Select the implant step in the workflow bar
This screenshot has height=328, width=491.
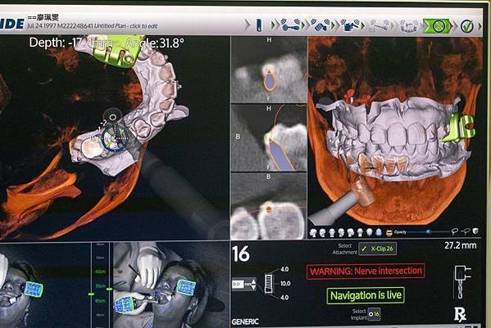point(259,25)
